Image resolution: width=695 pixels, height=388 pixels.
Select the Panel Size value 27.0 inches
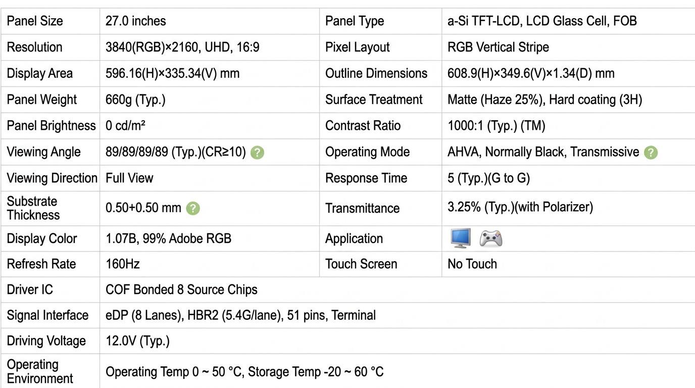click(136, 21)
